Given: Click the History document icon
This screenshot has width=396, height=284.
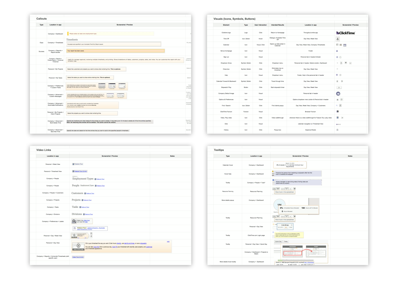Looking at the screenshot, I should [337, 130].
